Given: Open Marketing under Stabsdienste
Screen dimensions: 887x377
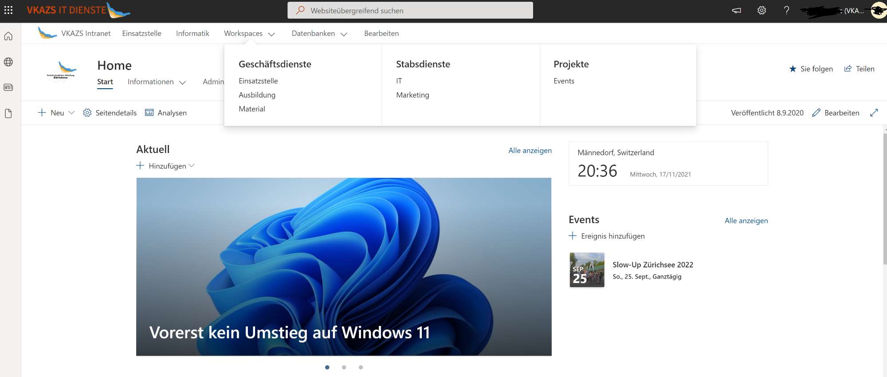Looking at the screenshot, I should pos(412,95).
